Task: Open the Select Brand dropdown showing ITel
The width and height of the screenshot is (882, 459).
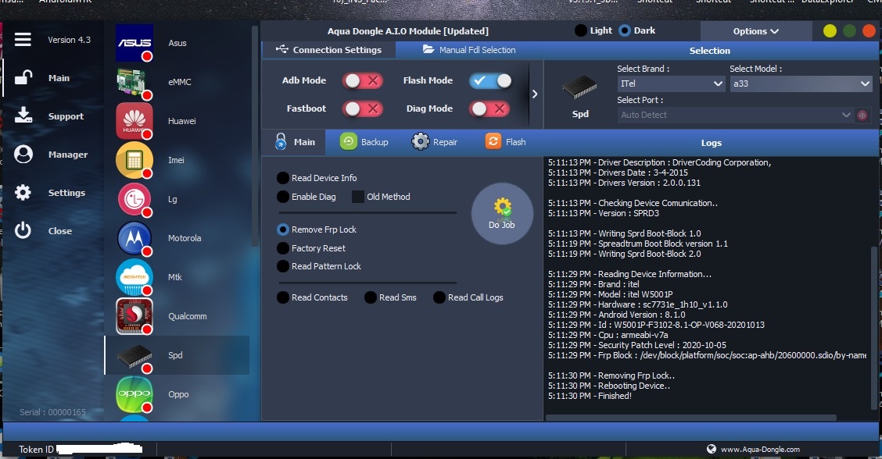Action: click(671, 84)
